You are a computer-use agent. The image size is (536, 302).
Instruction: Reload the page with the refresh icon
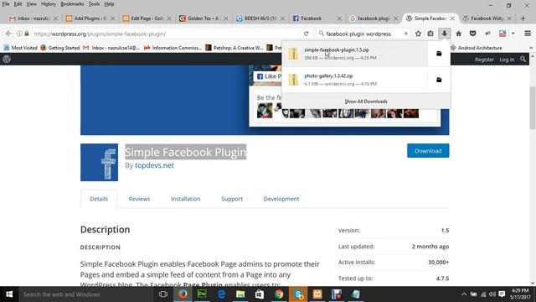point(307,34)
